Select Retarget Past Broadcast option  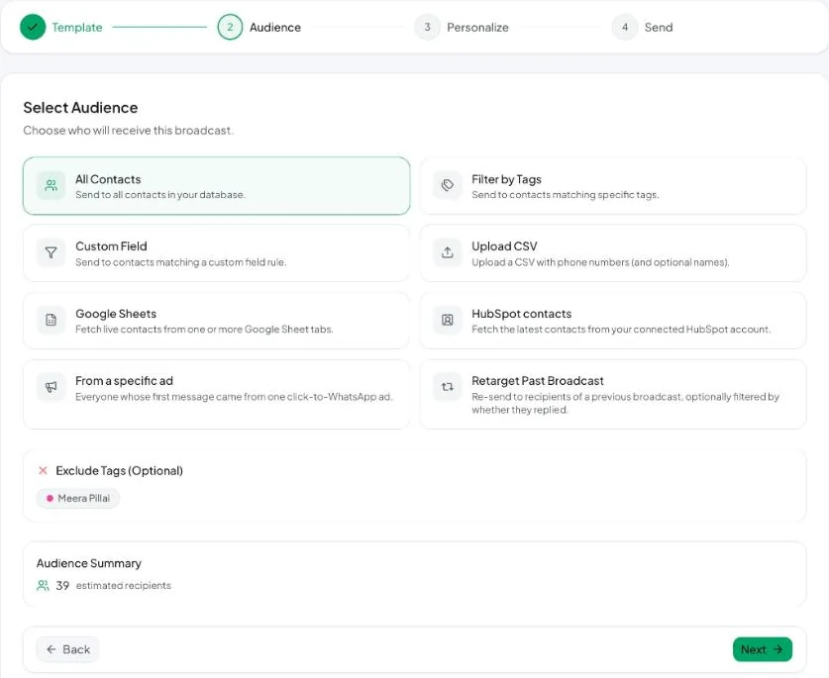[613, 394]
